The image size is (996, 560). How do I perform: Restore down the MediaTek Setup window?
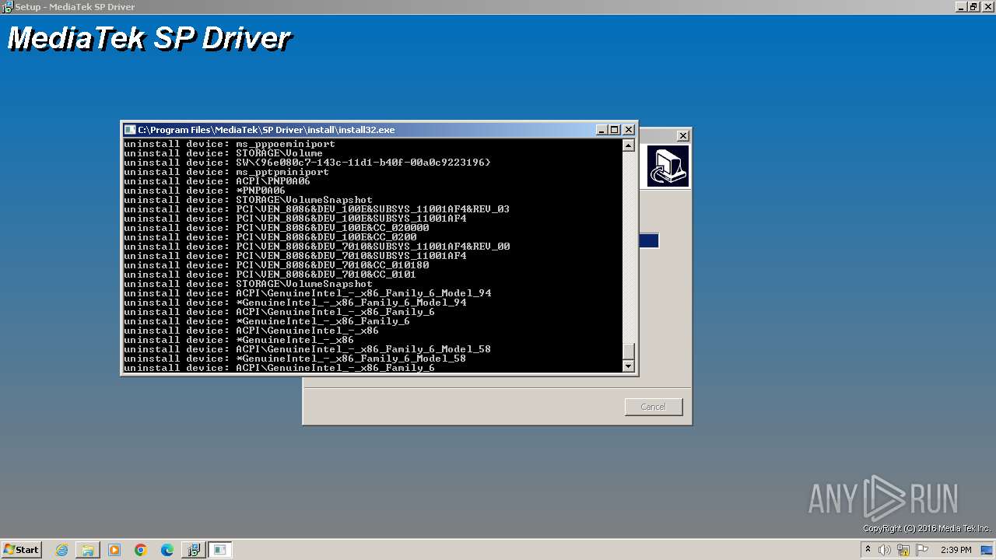(973, 6)
